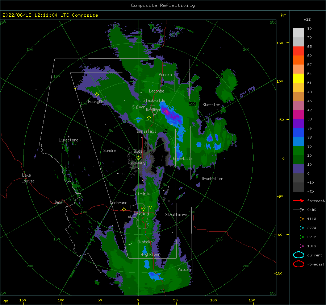The image size is (326, 305).
Task: Click the red swatch in the dBZ scale
Action: pos(298,51)
